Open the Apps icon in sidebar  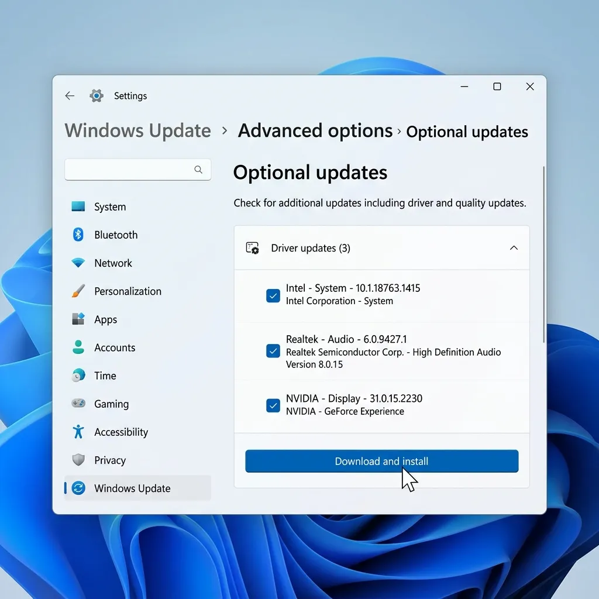(x=78, y=319)
